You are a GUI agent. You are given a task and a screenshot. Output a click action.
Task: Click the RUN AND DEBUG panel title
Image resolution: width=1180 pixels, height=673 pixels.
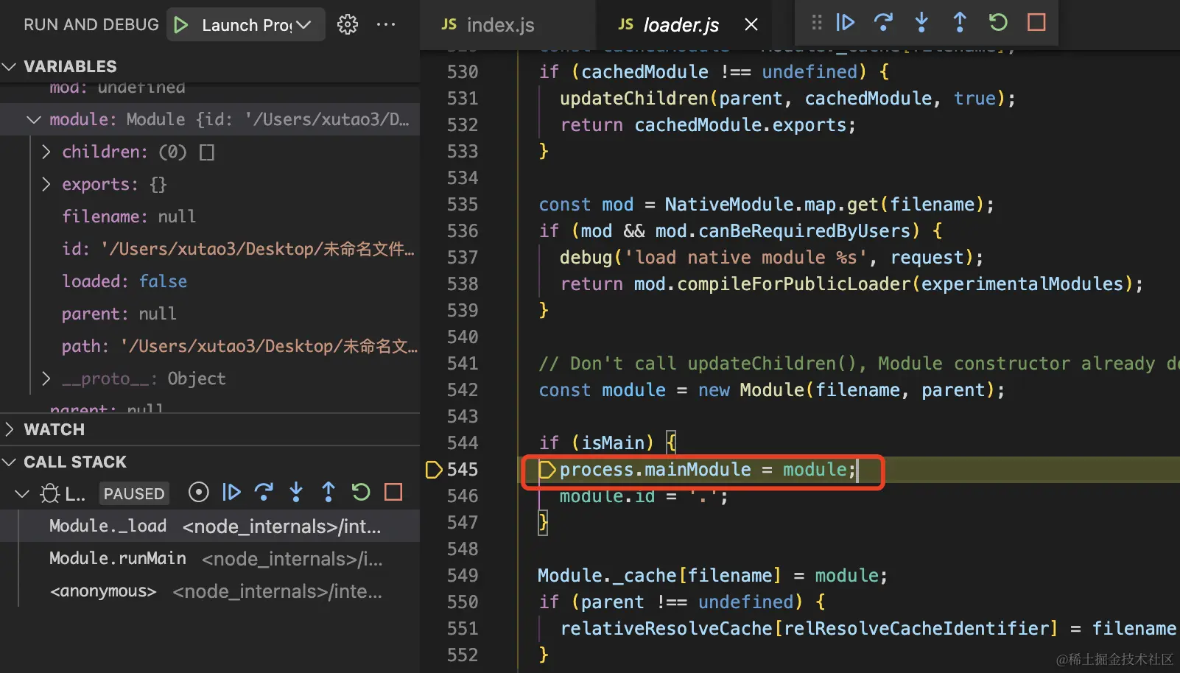pyautogui.click(x=91, y=24)
